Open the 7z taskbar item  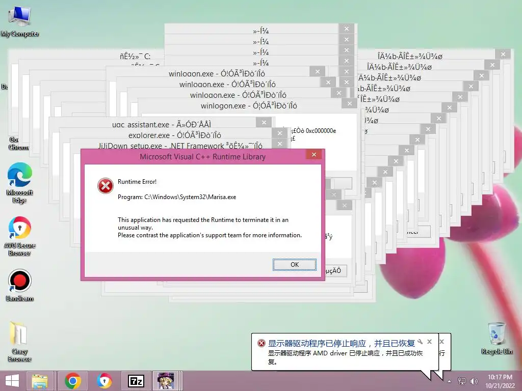point(136,381)
